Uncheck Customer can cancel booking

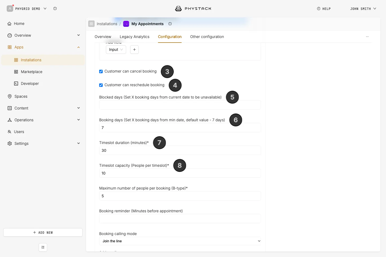101,71
